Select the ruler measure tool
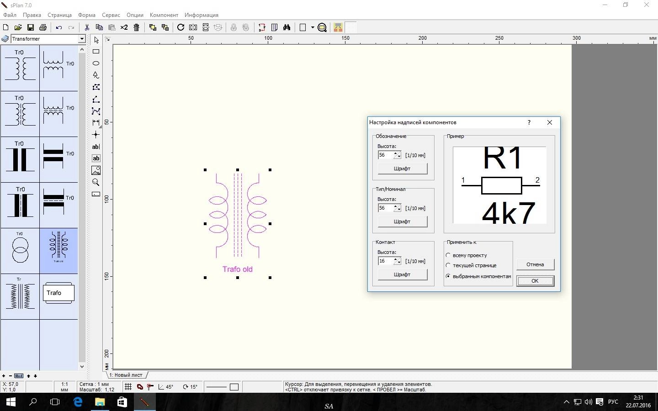Image resolution: width=658 pixels, height=411 pixels. click(96, 194)
